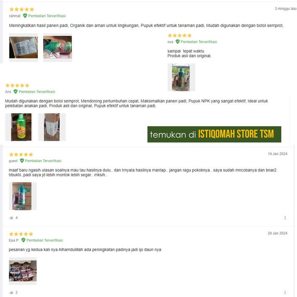Screen dimensions: 297x297
Task: Click Pembelian Terverifikasi label on Aris's review
Action: tap(37, 92)
